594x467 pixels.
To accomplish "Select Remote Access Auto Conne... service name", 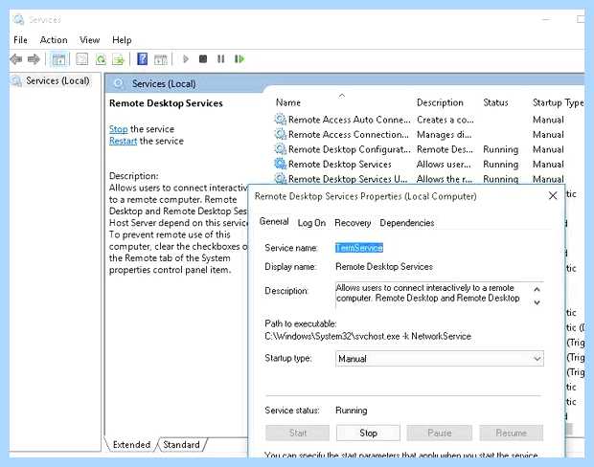I will coord(350,120).
